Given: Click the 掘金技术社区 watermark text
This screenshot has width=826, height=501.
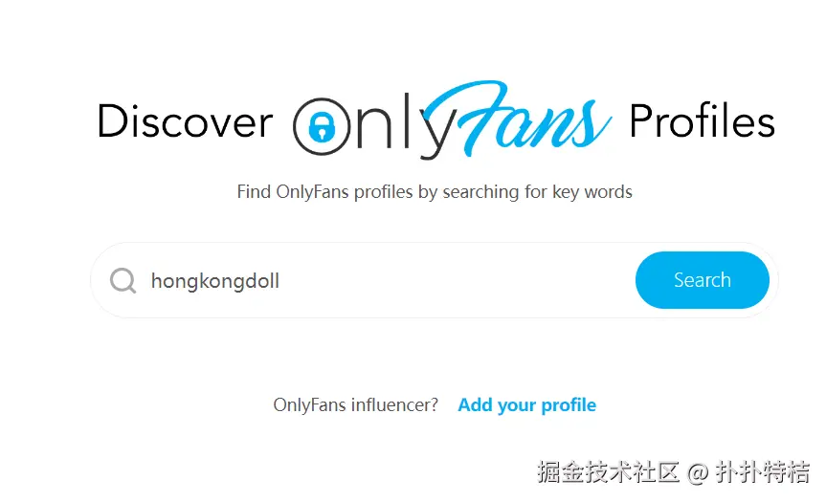Looking at the screenshot, I should coord(609,471).
